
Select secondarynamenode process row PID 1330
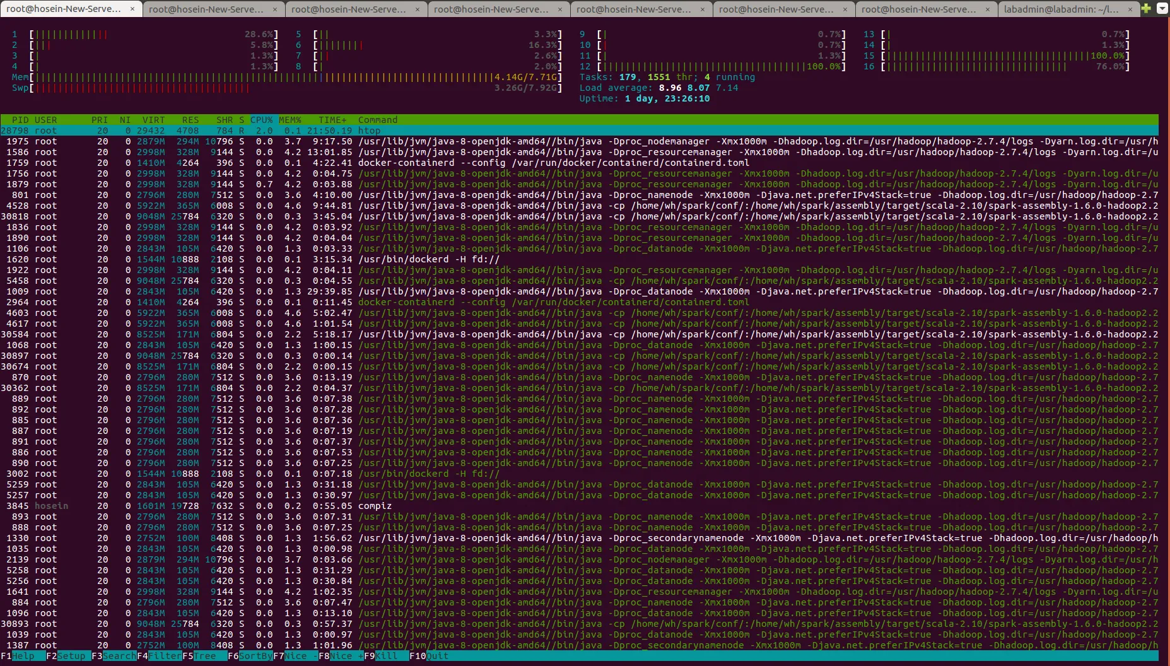pyautogui.click(x=579, y=538)
